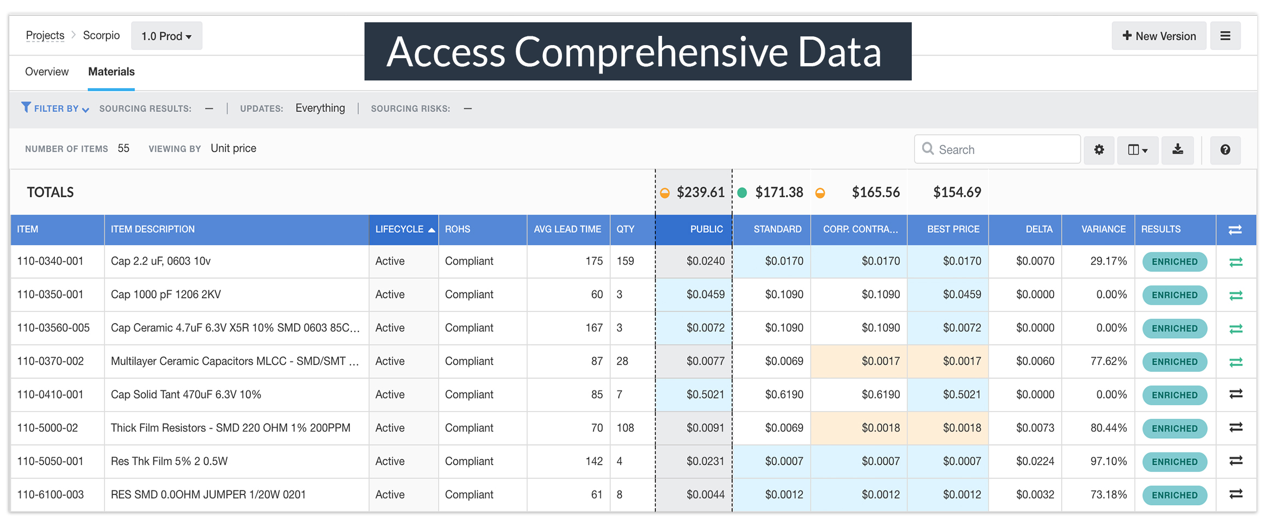Click item number 110-5000-02
Image resolution: width=1273 pixels, height=523 pixels.
pos(47,428)
